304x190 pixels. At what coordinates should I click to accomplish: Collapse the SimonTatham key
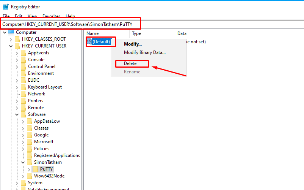23,162
